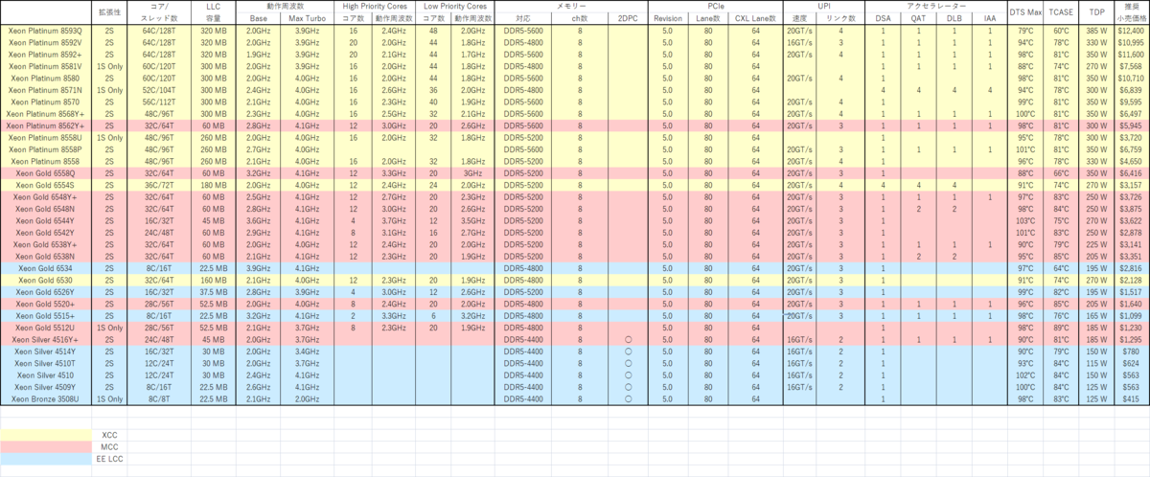Select the yellow color cell beside 'XCC'
Screen dimensions: 1150x477
pos(45,434)
